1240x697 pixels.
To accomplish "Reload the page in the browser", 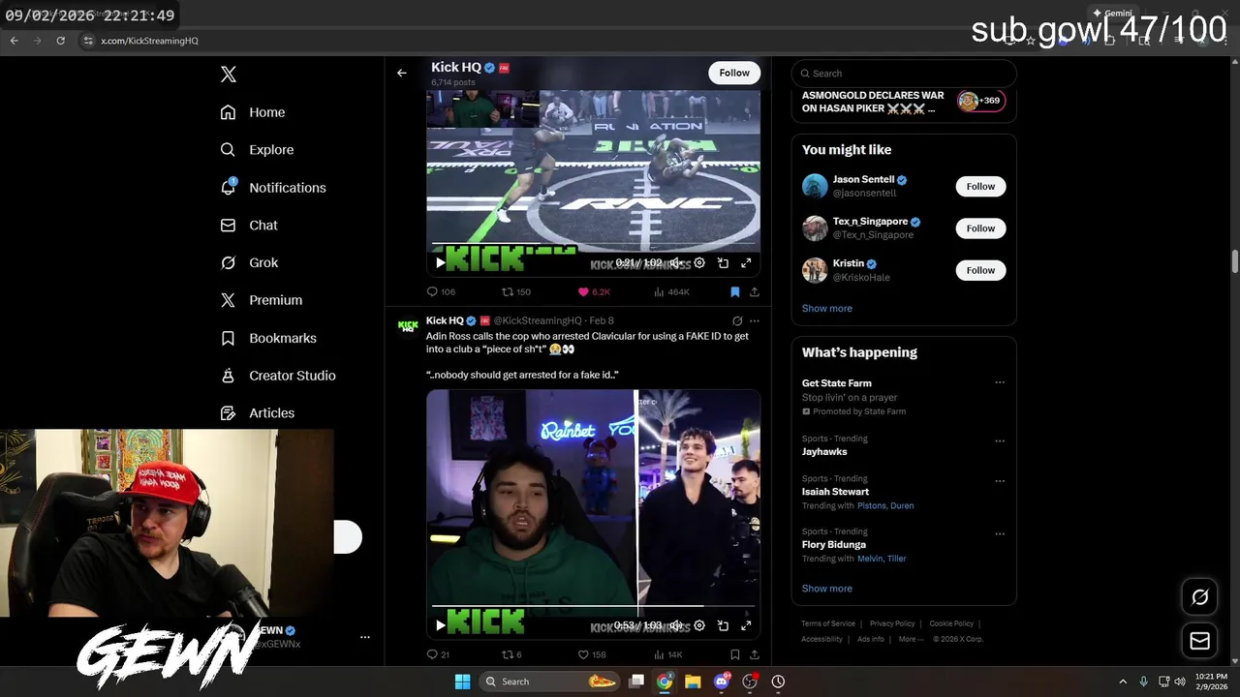I will [60, 41].
